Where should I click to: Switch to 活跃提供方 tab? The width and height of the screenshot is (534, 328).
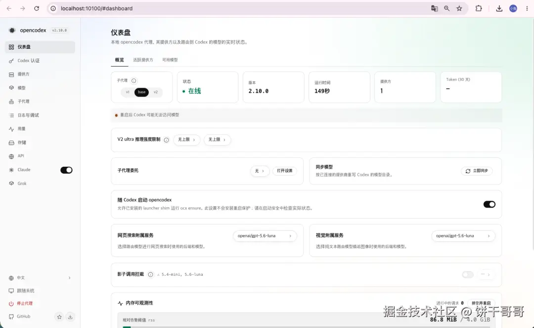[143, 60]
